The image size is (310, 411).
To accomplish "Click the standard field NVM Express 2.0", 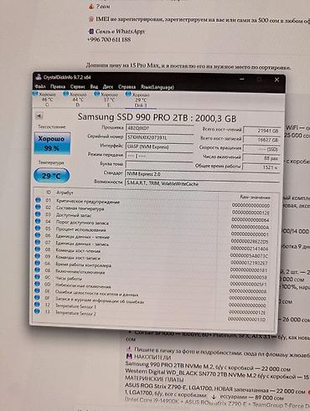I will (x=203, y=174).
